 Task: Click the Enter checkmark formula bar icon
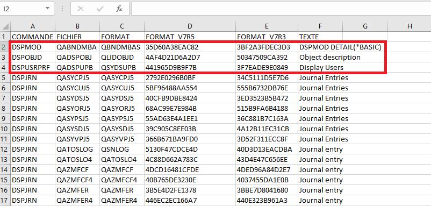pyautogui.click(x=100, y=9)
